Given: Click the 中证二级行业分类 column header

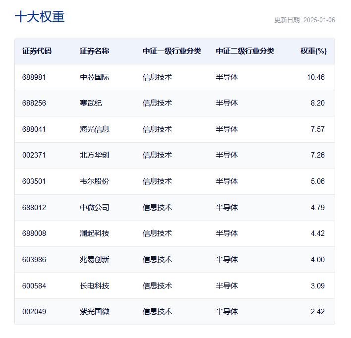Looking at the screenshot, I should [x=245, y=51].
